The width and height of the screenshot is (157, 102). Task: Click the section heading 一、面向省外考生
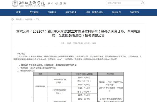pyautogui.click(x=47, y=65)
